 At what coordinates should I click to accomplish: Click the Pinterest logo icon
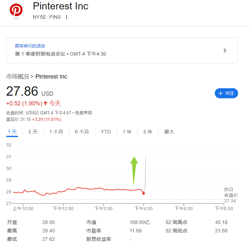(16, 10)
